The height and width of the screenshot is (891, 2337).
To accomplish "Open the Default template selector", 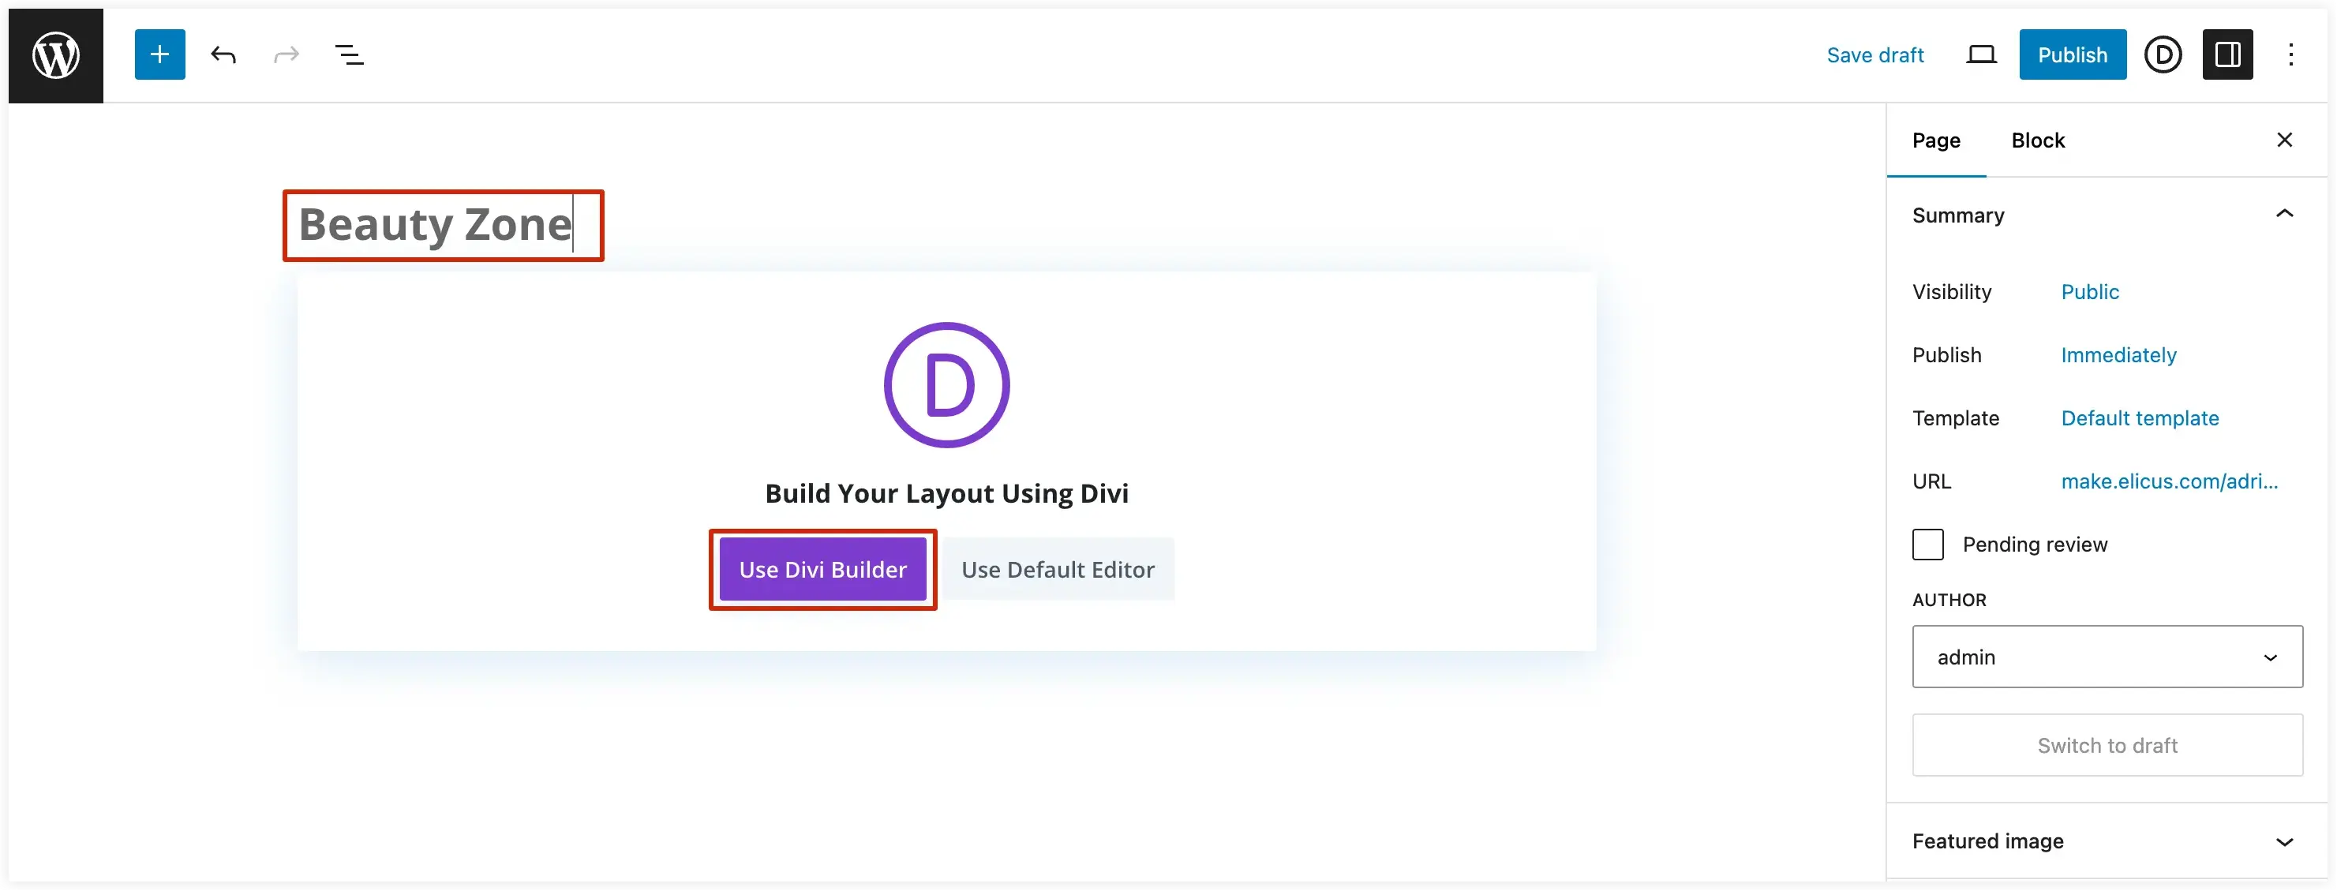I will 2139,418.
